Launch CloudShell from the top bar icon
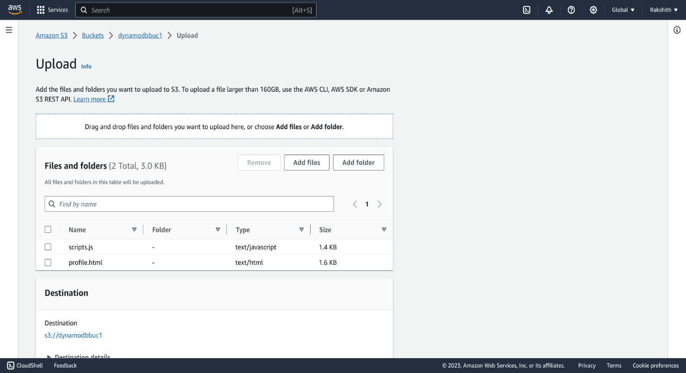This screenshot has width=686, height=373. [526, 10]
